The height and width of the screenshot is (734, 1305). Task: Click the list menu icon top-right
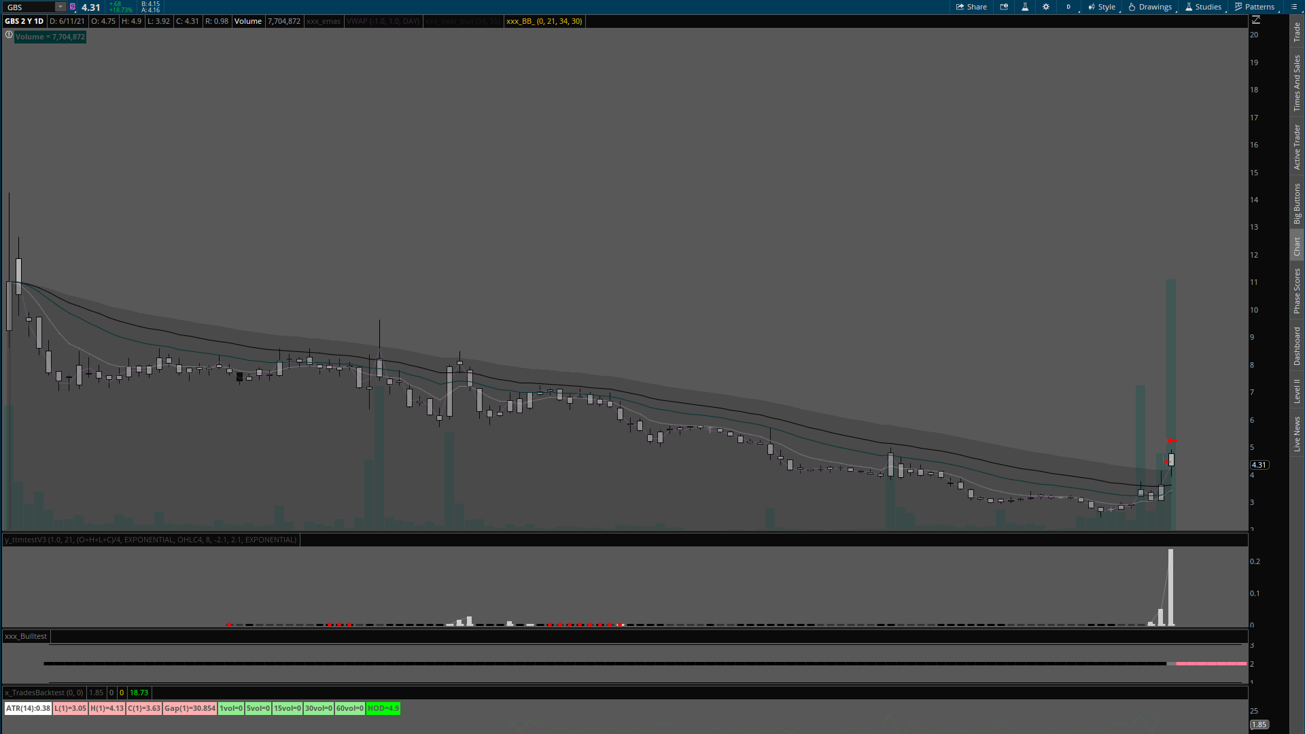[x=1293, y=7]
